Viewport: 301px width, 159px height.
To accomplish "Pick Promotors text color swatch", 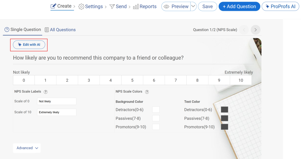I will 224,127.
